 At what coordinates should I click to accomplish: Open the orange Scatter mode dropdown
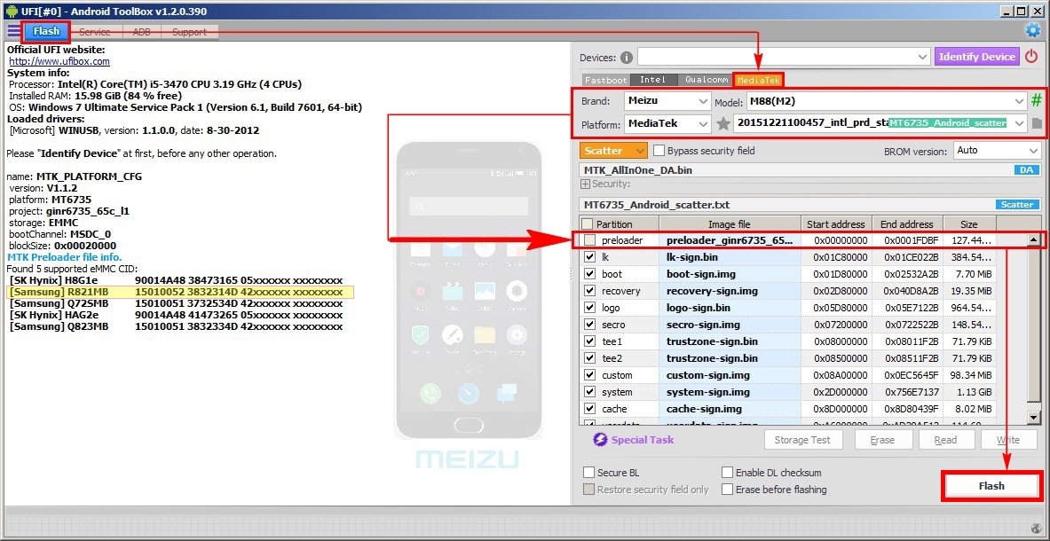(613, 151)
